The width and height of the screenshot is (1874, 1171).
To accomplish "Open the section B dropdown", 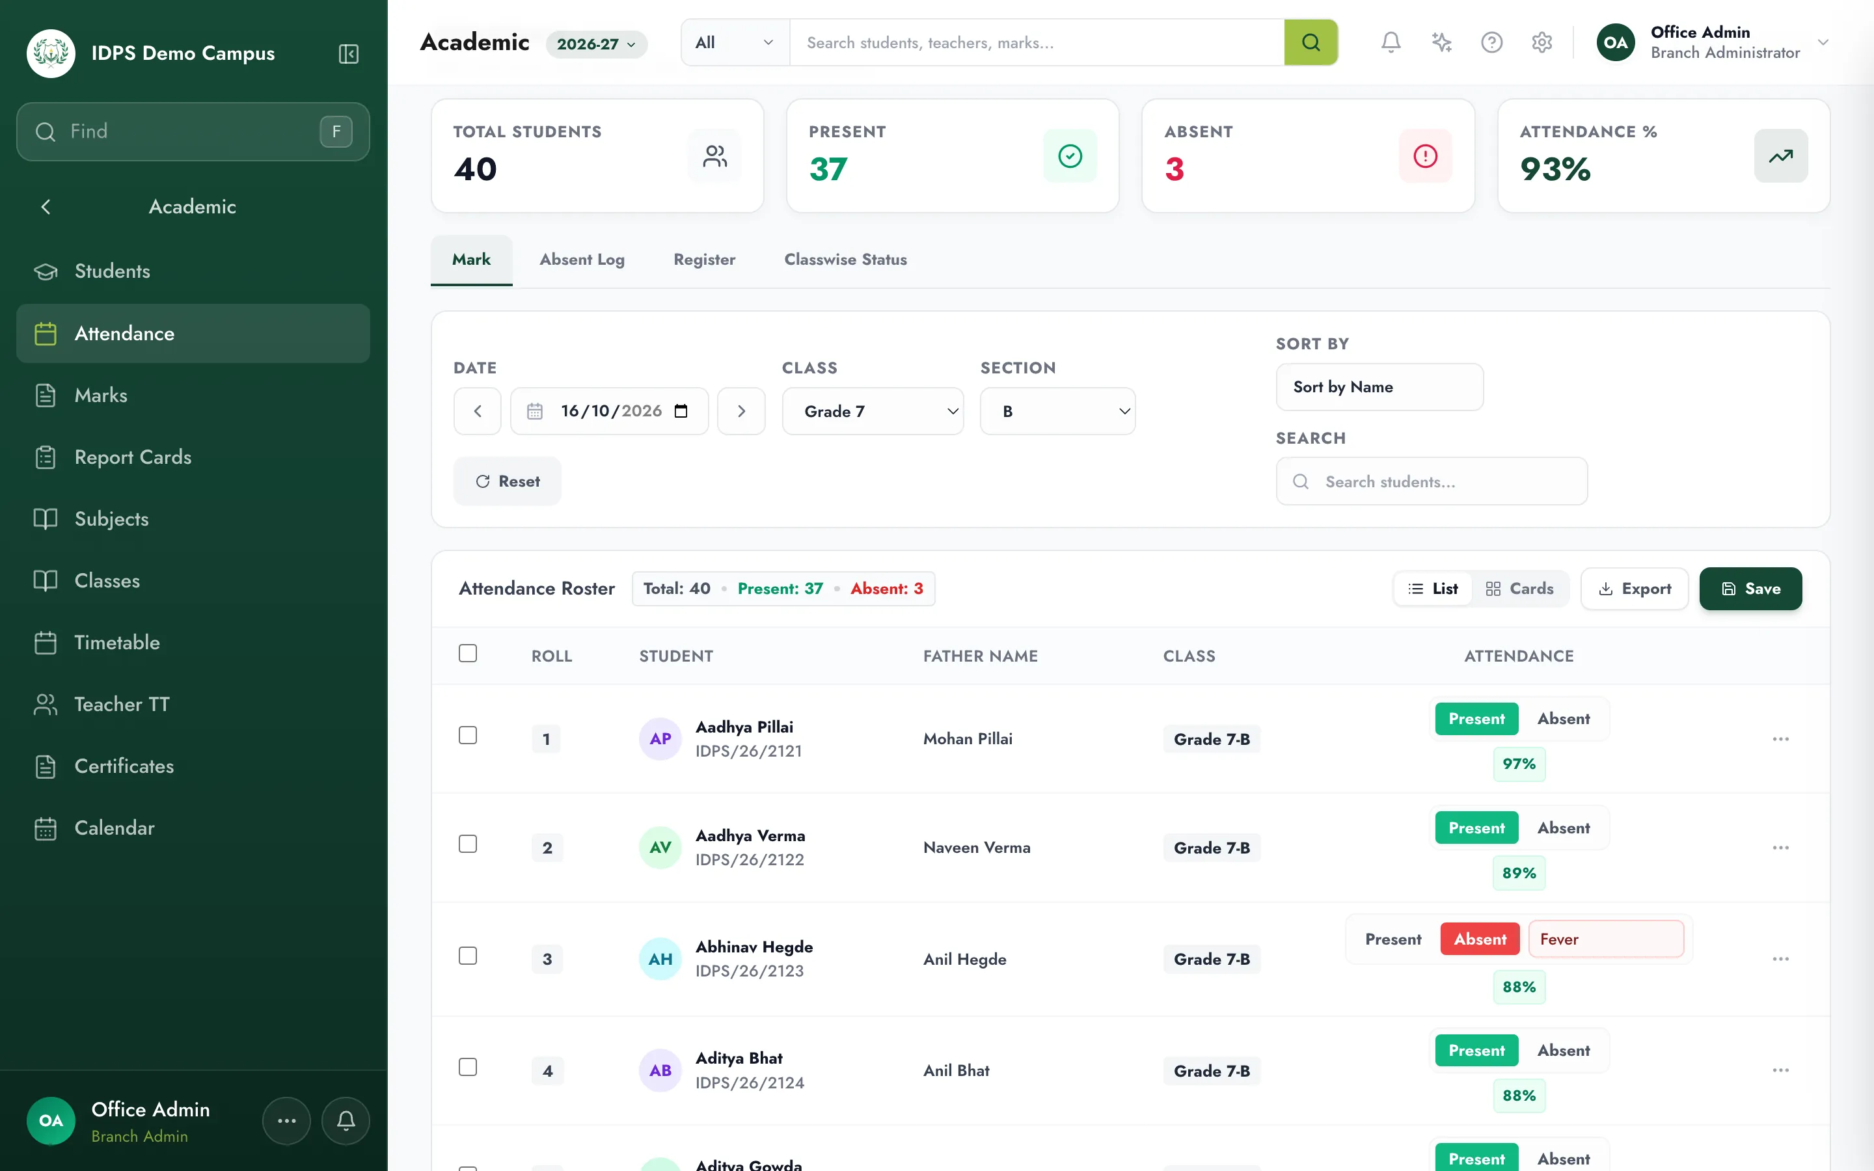I will 1058,411.
